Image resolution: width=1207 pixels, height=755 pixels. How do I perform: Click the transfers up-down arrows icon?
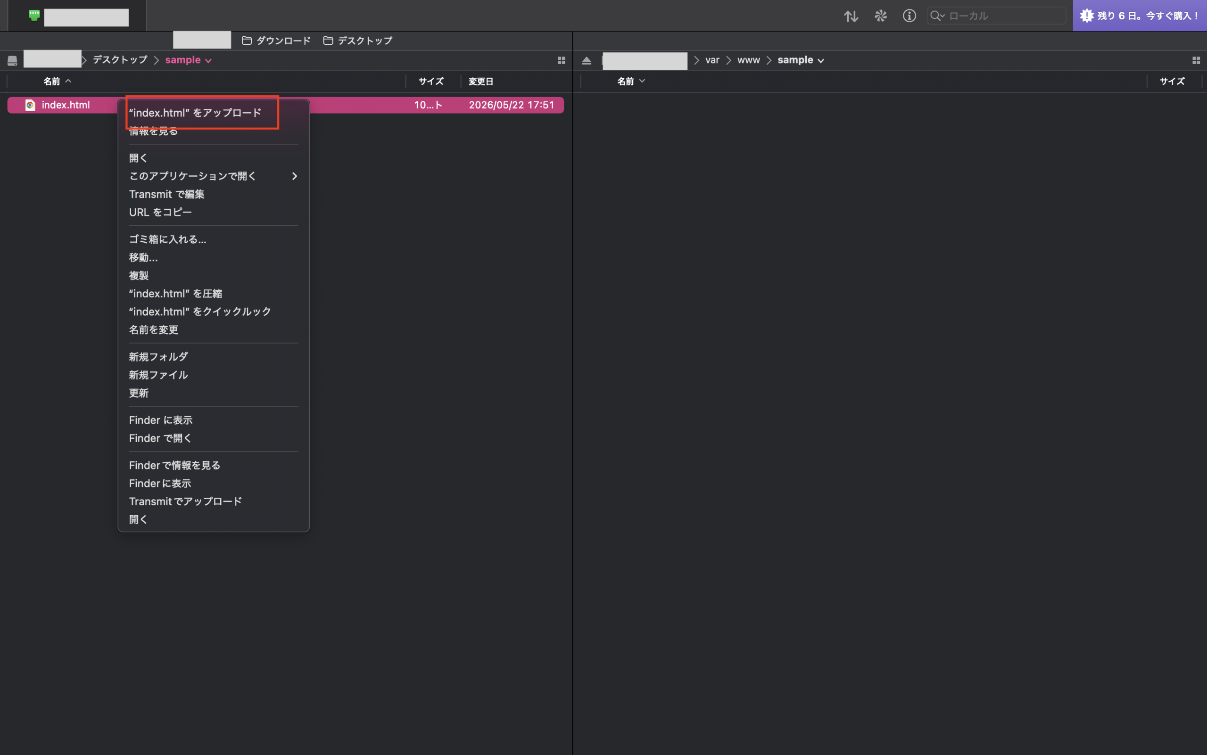click(x=851, y=16)
